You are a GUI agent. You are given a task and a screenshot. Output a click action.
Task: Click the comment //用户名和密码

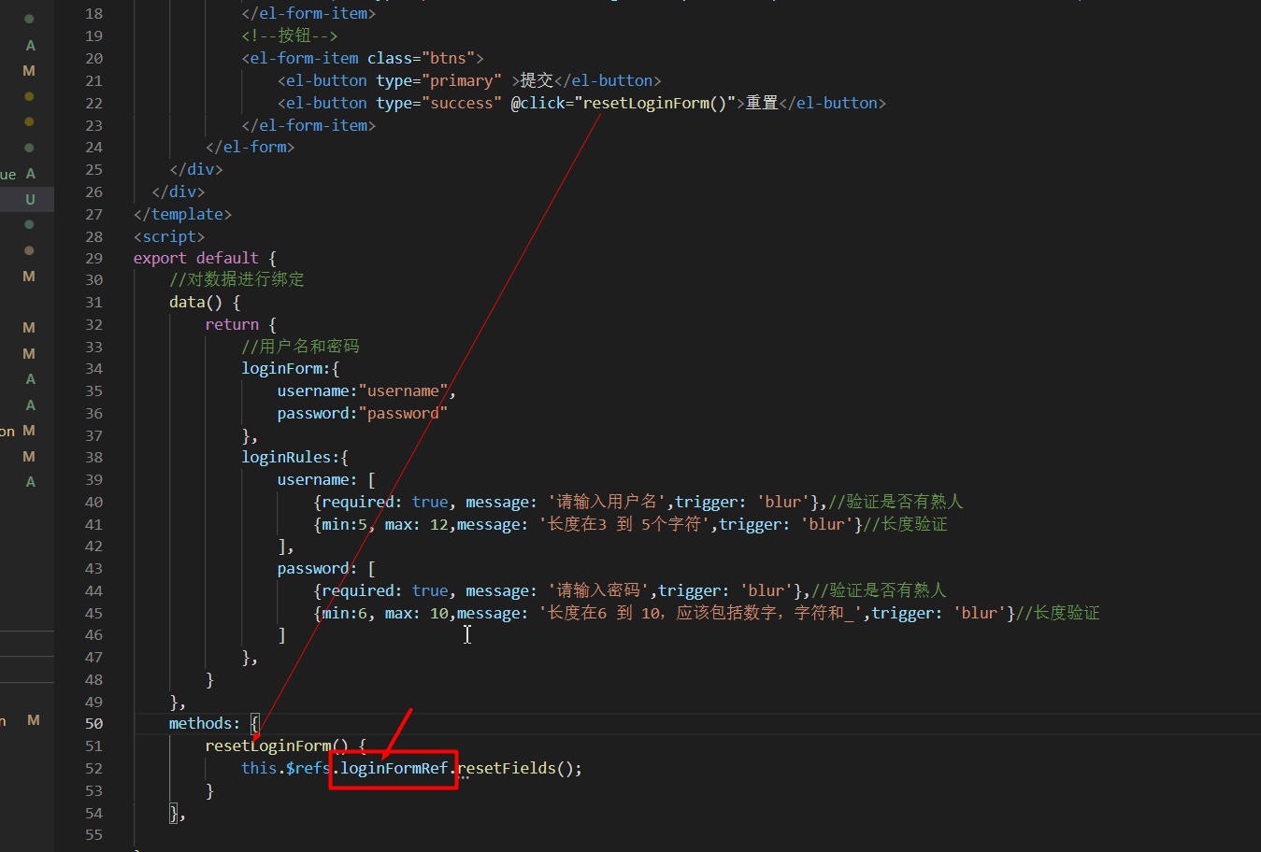tap(300, 346)
